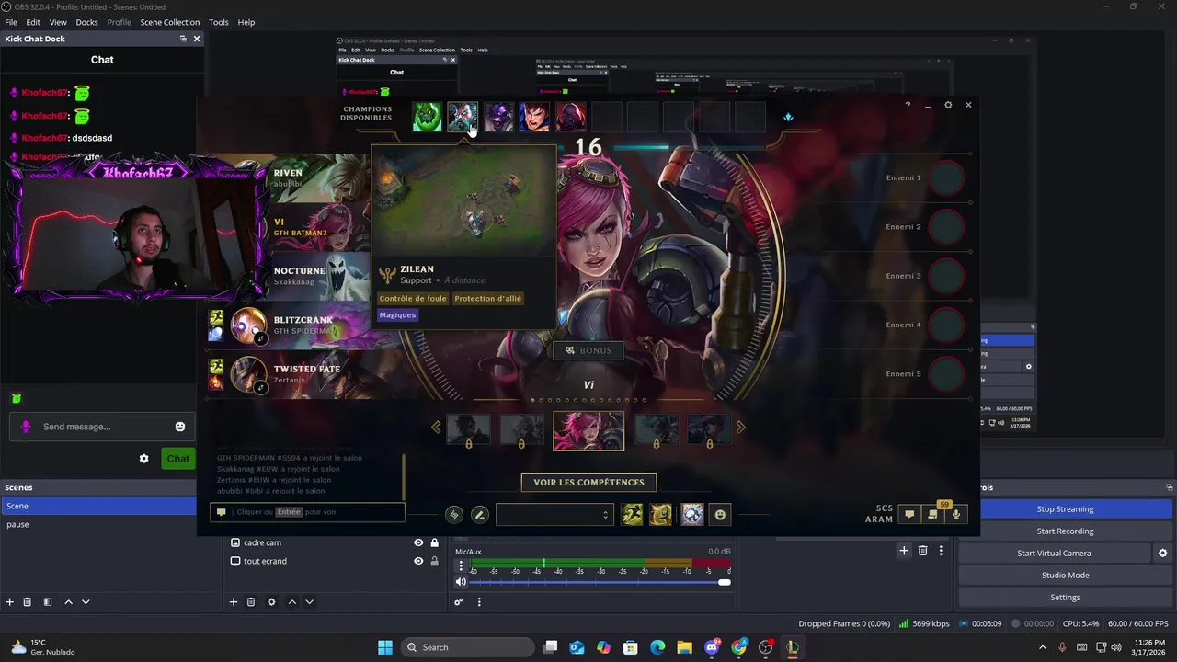Unlock the cadre cam source
The image size is (1177, 662).
coord(434,542)
